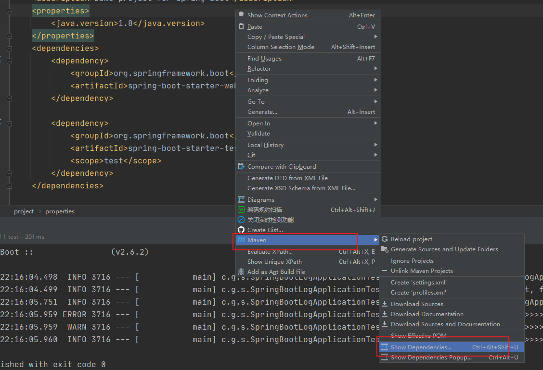Click Generate DTD from XML File
Viewport: 543px width, 370px height.
[x=287, y=178]
